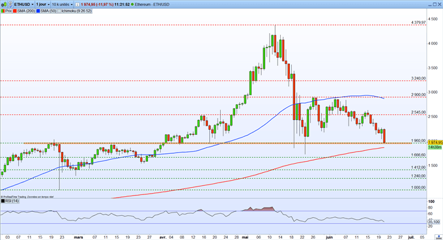Click the 'juil.' date axis label

[411, 237]
